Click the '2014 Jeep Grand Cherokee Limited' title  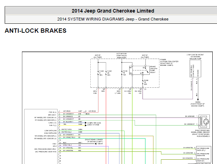coord(113,11)
